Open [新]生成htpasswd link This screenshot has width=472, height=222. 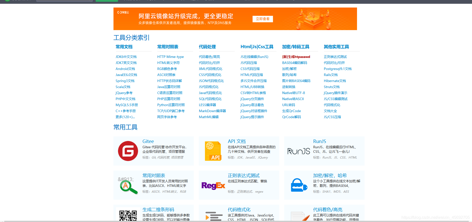(296, 57)
